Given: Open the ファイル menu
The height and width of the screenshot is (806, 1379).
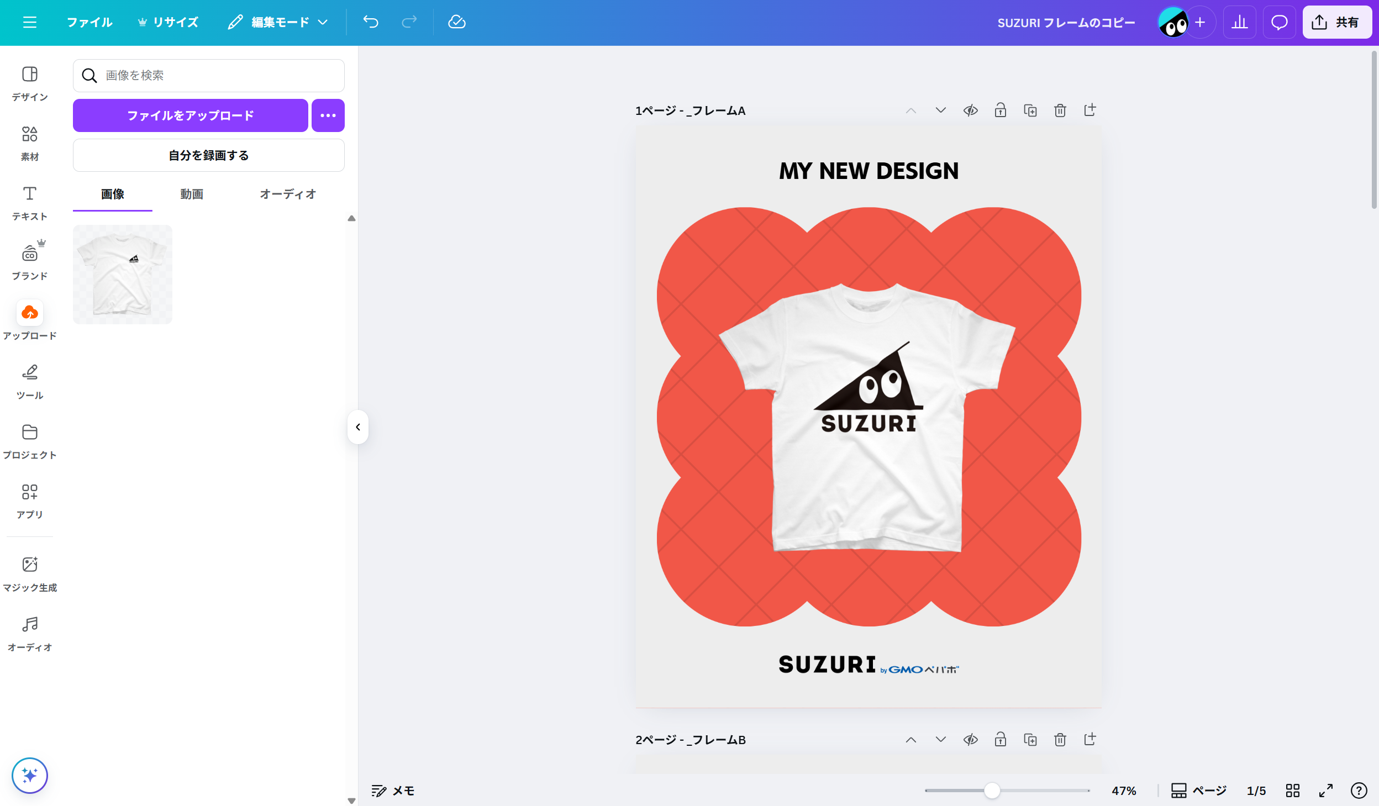Looking at the screenshot, I should click(x=90, y=22).
